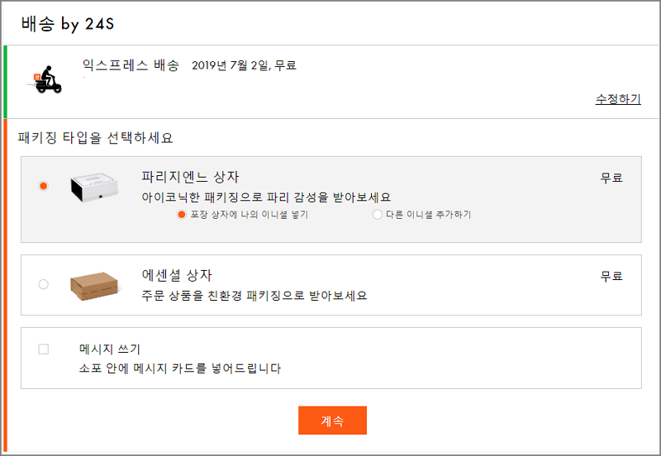The image size is (661, 456).
Task: Click the 소포 안에 메시지 카드를 넣어드립니다 description
Action: point(180,368)
